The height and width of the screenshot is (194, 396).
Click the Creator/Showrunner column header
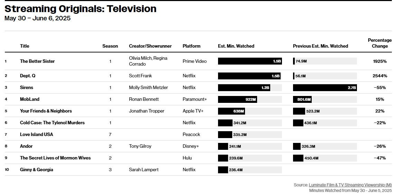coord(150,46)
